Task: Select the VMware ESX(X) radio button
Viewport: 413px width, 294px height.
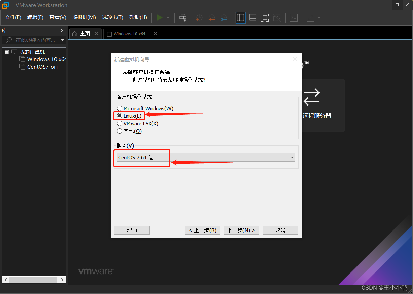Action: pos(120,123)
